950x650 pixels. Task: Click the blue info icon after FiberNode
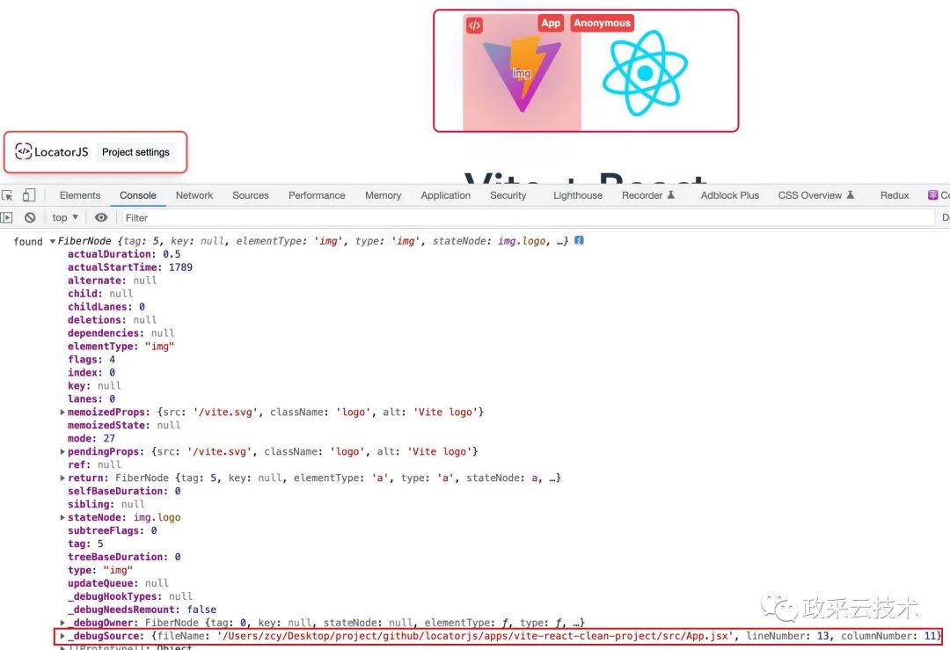(579, 240)
